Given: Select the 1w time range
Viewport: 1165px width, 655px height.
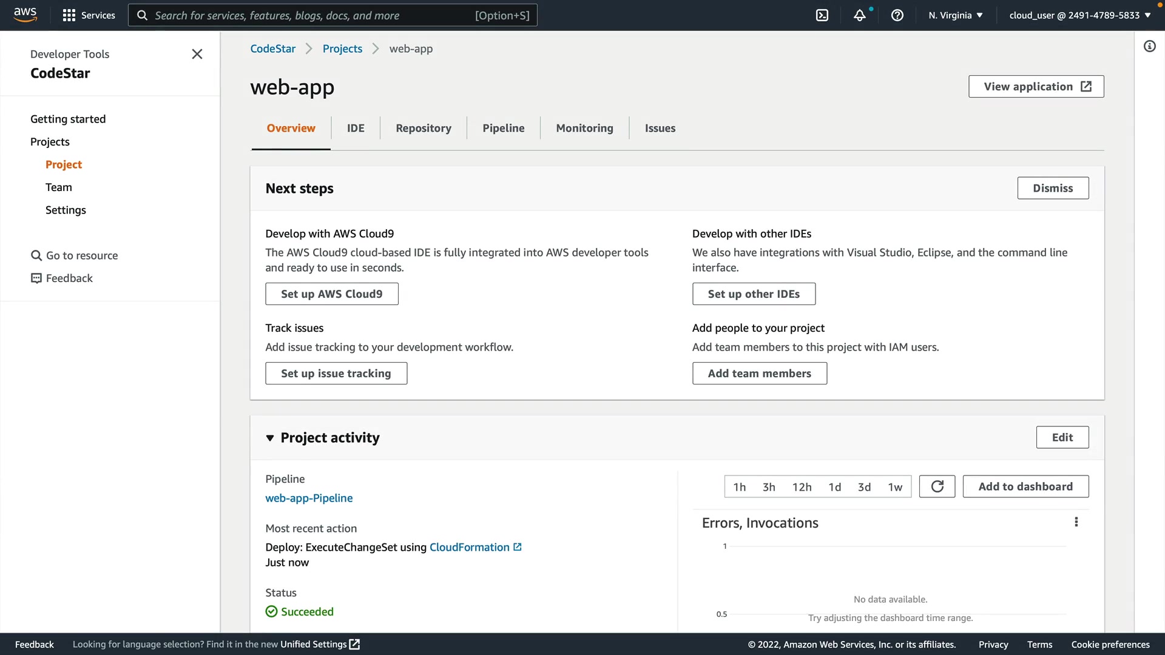Looking at the screenshot, I should tap(895, 487).
